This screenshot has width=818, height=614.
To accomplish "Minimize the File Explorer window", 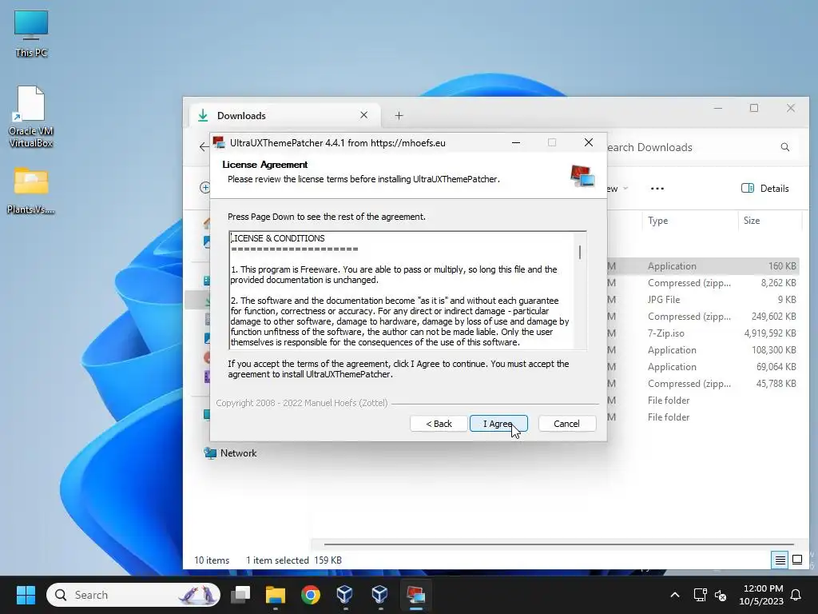I will coord(718,108).
